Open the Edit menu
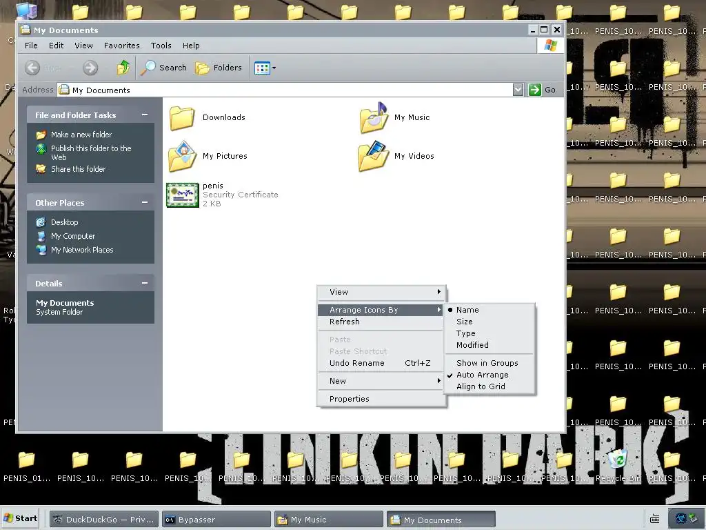The width and height of the screenshot is (706, 530). point(57,46)
